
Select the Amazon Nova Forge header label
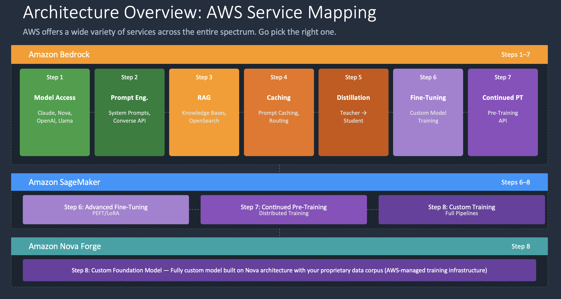click(x=65, y=246)
